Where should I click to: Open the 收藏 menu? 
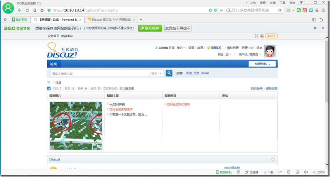[x=273, y=3]
